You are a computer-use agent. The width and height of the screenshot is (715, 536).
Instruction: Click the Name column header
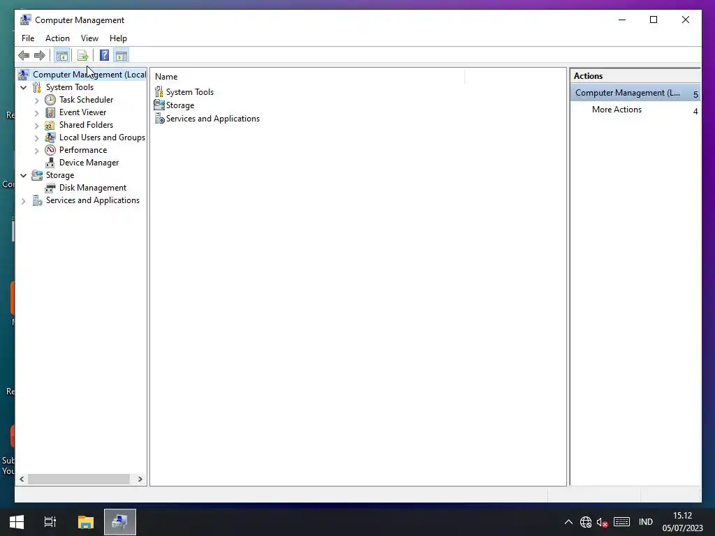pos(308,77)
